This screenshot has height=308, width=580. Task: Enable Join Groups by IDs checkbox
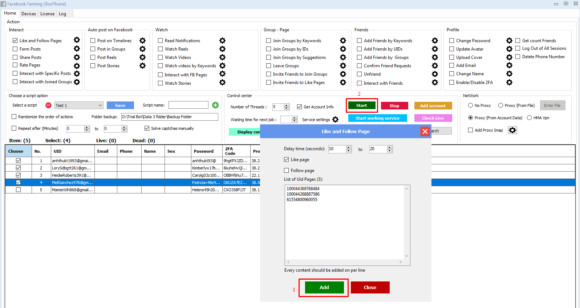[268, 49]
